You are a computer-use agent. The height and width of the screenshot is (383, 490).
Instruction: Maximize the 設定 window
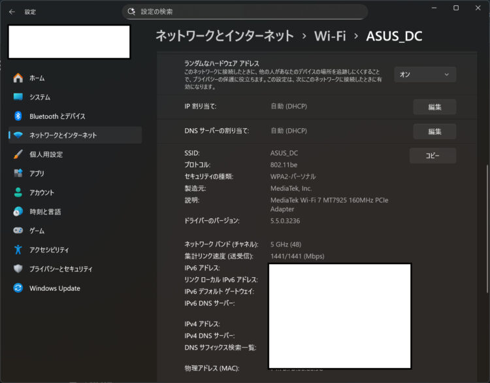coord(456,8)
